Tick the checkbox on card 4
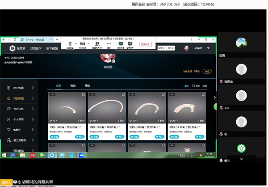Screen dimensions: 268x187 (x=203, y=94)
